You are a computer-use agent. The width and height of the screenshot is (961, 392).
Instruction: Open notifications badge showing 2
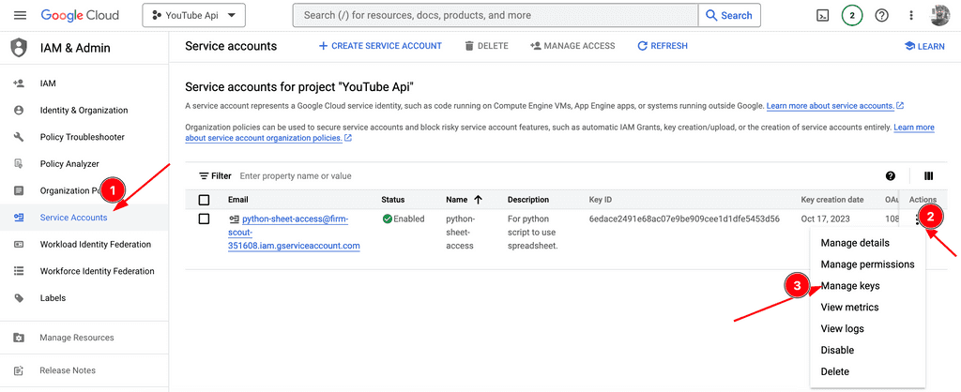click(x=852, y=15)
